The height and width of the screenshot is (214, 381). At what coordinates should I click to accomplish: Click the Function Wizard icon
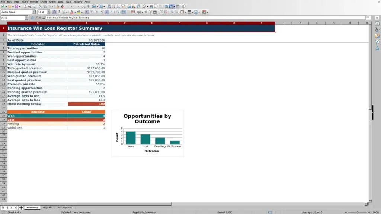pyautogui.click(x=32, y=18)
